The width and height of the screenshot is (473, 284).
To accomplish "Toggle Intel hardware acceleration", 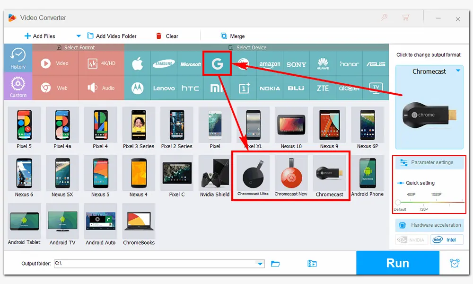I will (x=446, y=240).
